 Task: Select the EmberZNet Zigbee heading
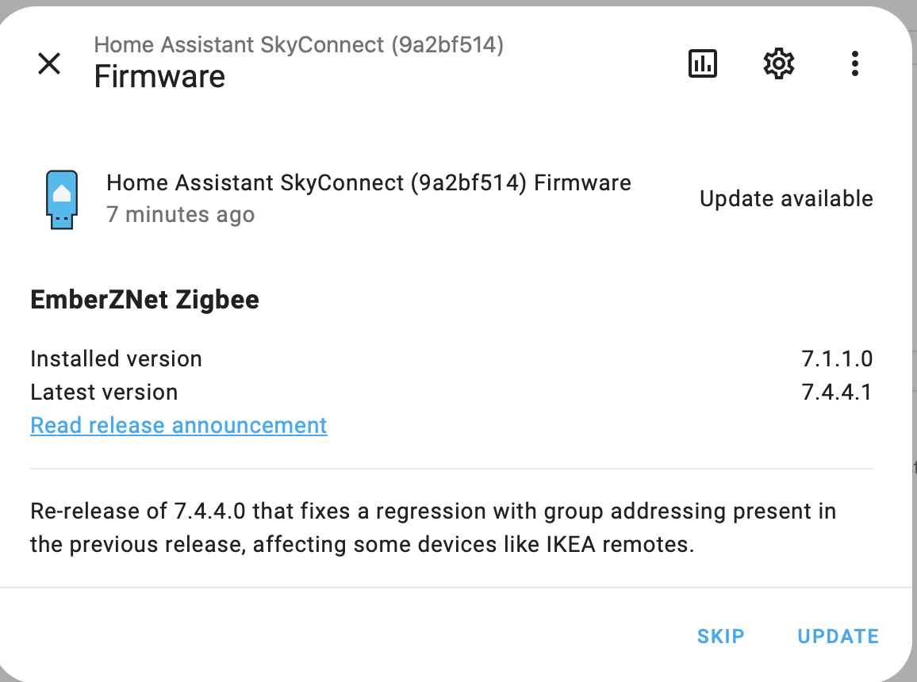pos(144,300)
